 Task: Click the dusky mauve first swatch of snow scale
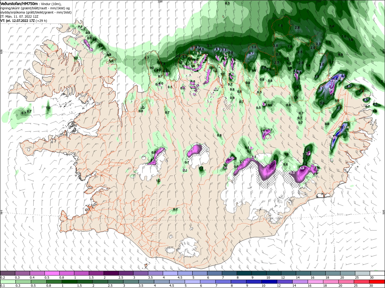click(x=8, y=273)
